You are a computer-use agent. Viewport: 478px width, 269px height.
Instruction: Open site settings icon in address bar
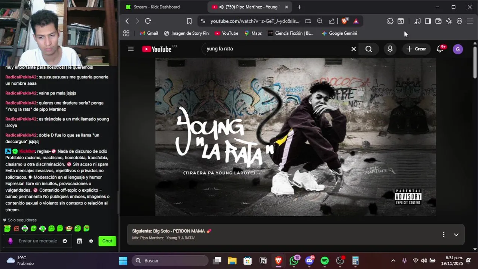(203, 21)
